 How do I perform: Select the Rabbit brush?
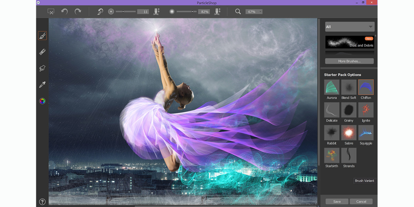[332, 133]
